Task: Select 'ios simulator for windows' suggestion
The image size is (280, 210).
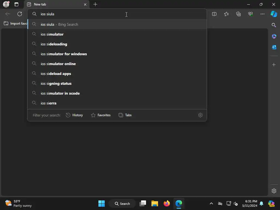Action: coord(117,54)
